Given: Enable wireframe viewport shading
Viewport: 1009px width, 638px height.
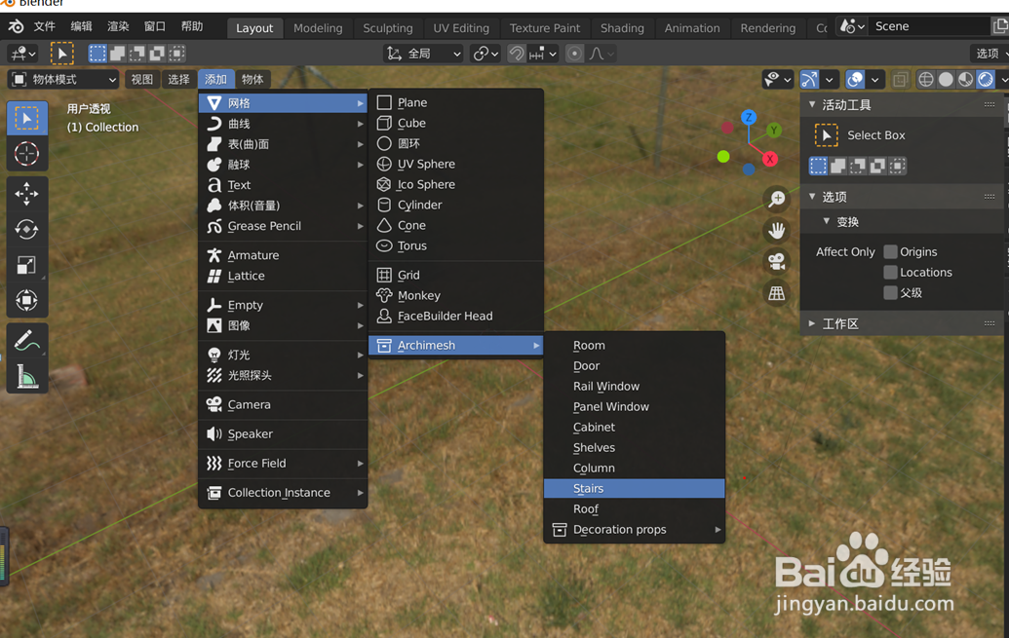Looking at the screenshot, I should click(x=924, y=79).
